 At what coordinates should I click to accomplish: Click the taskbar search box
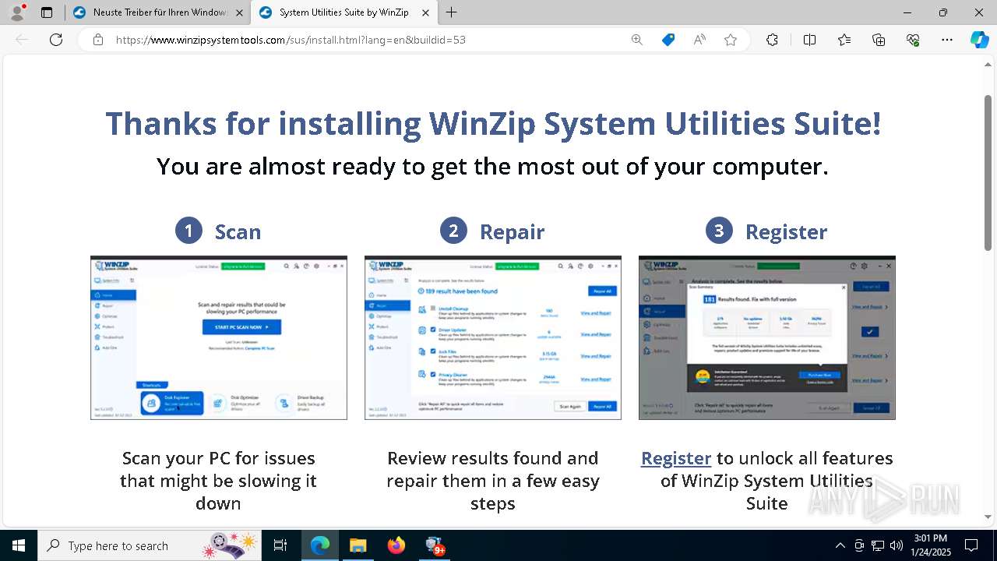150,545
